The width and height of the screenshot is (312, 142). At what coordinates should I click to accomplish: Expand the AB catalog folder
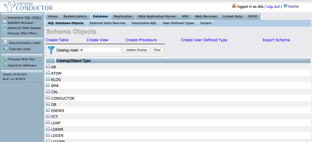[48, 67]
